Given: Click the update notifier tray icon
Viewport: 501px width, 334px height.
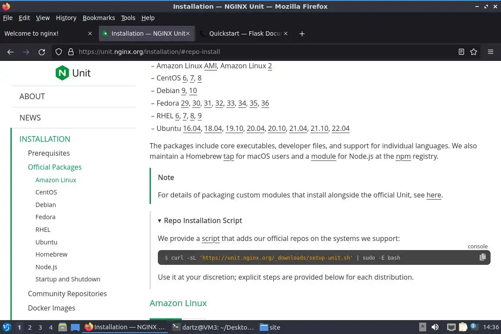Looking at the screenshot, I should 474,327.
